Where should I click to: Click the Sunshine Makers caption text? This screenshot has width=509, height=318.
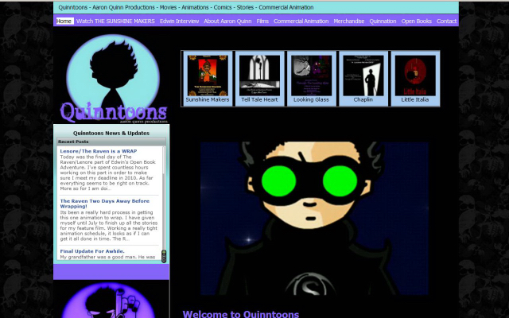tap(208, 99)
